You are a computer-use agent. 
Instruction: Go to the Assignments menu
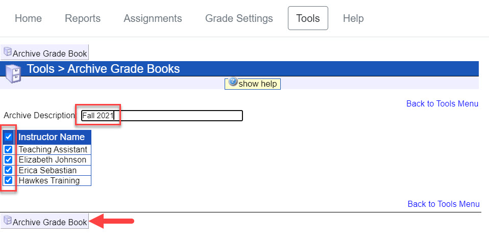click(153, 18)
